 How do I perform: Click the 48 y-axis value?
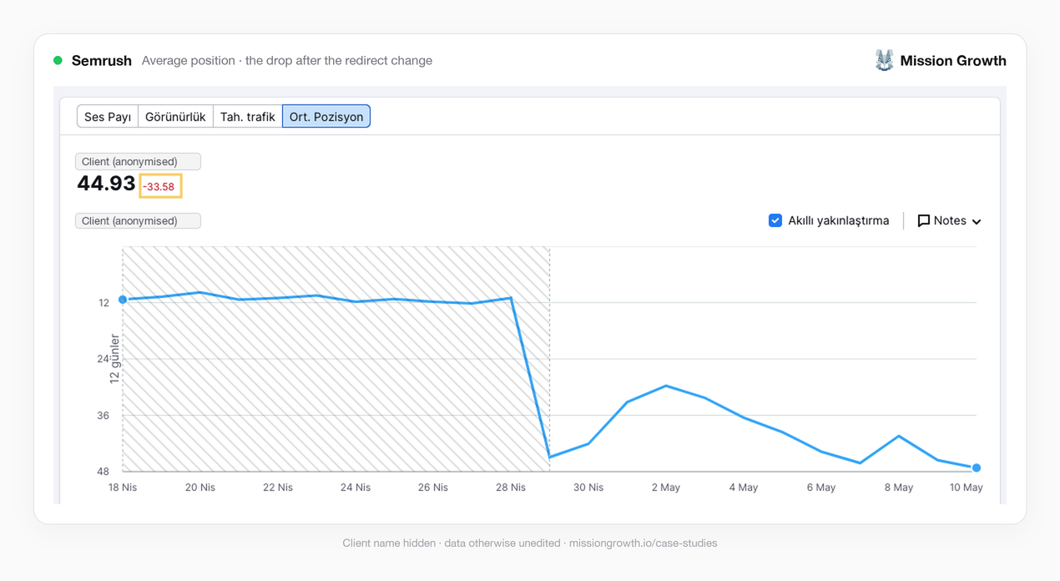pyautogui.click(x=103, y=472)
